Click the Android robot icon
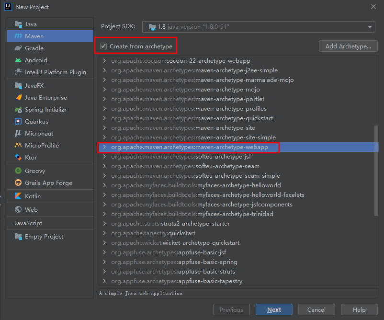384x320 pixels. (x=18, y=60)
